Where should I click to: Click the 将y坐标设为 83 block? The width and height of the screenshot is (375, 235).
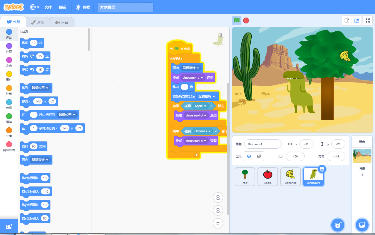point(35,218)
